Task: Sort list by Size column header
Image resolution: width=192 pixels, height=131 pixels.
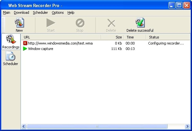Action: [112, 37]
